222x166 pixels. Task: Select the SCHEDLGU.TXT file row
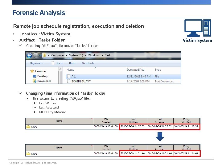tap(123, 81)
